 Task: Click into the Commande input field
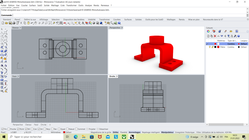(125, 15)
